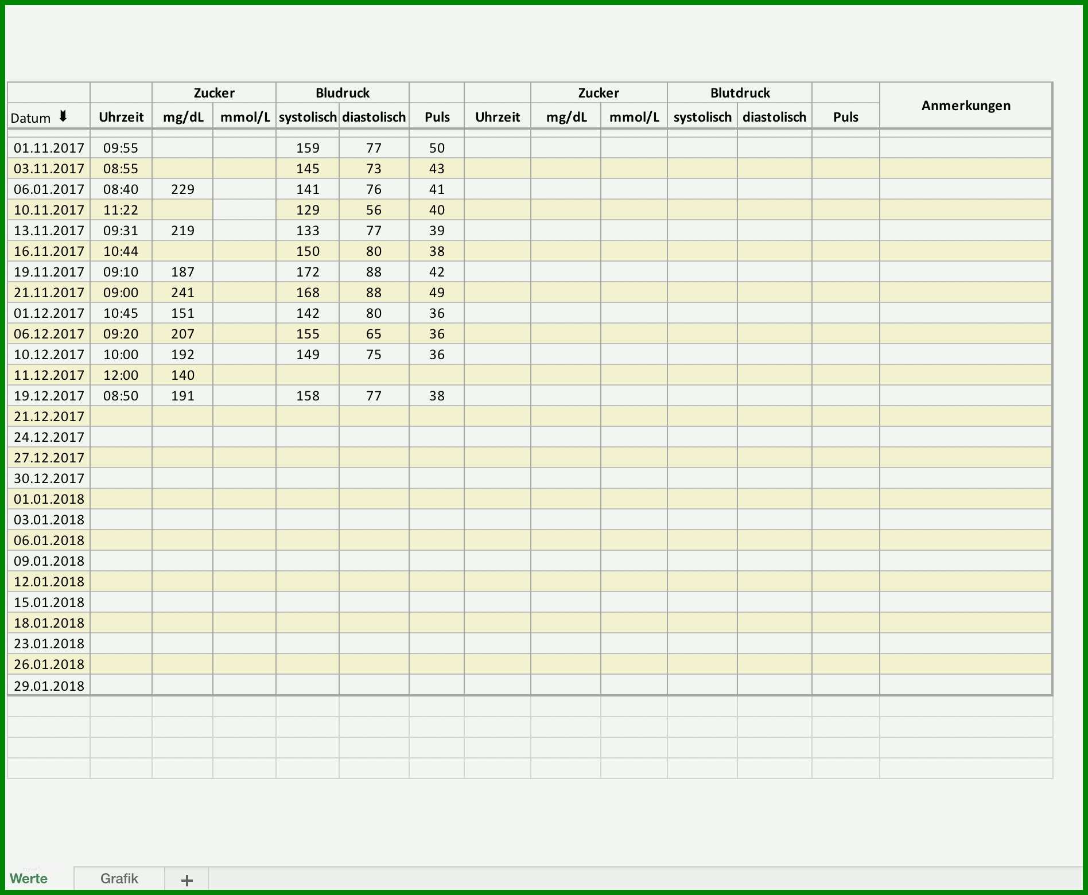Click the Bludruck group header
1088x895 pixels.
pos(343,93)
